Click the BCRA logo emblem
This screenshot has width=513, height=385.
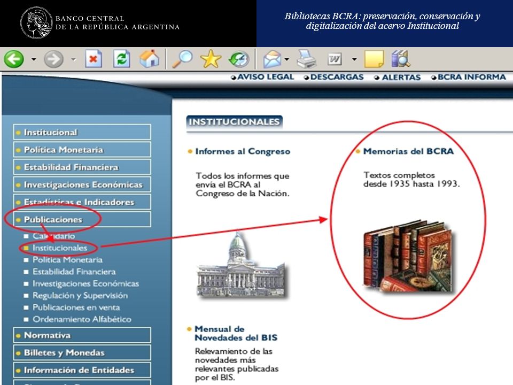(36, 22)
